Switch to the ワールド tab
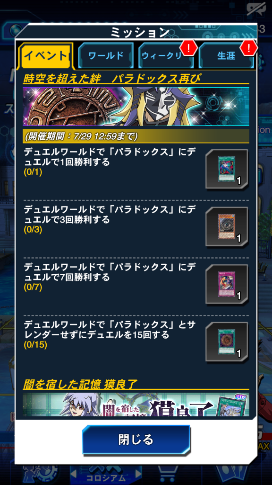This screenshot has height=485, width=272. 106,56
